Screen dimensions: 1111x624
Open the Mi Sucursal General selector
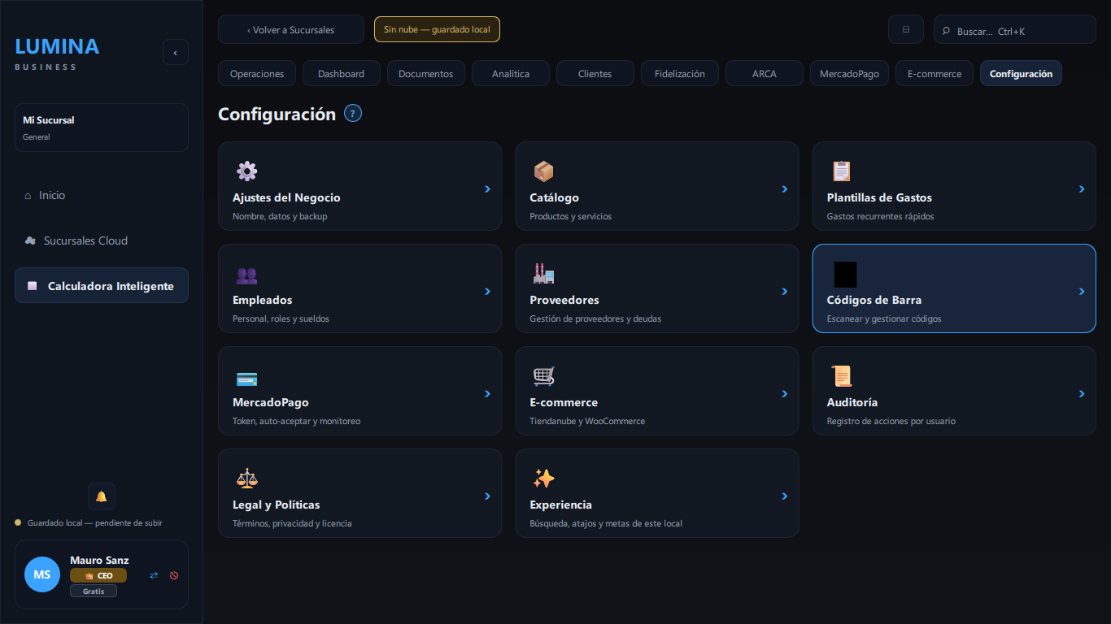pos(102,128)
